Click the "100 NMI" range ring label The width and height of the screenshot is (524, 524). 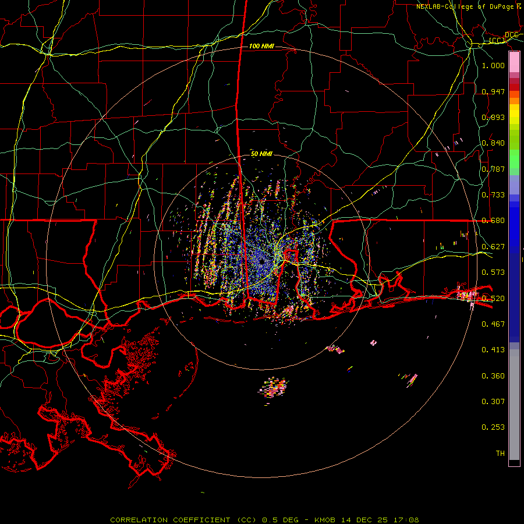261,46
